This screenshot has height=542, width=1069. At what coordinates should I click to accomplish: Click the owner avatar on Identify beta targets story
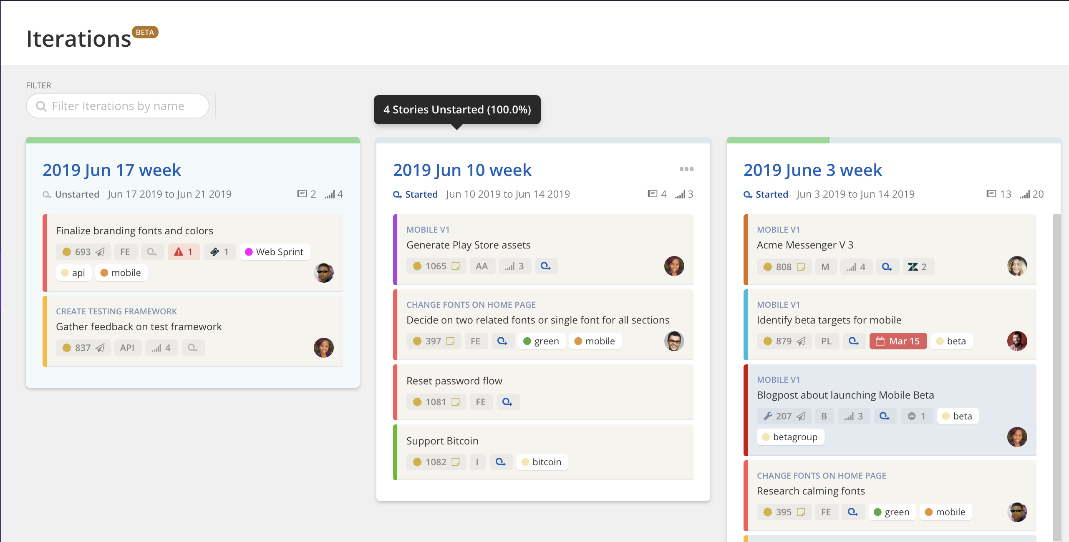1017,341
